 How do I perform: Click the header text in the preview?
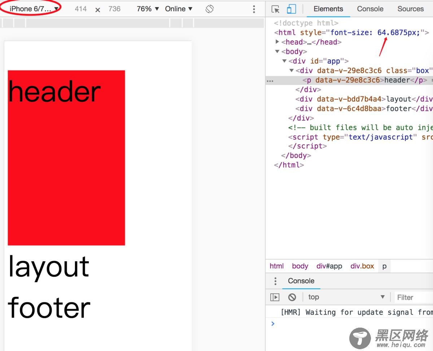pos(54,92)
